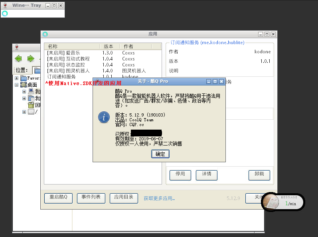Collapse the 桌面 tree node
Screen dimensions: 318x237
pyautogui.click(x=17, y=85)
